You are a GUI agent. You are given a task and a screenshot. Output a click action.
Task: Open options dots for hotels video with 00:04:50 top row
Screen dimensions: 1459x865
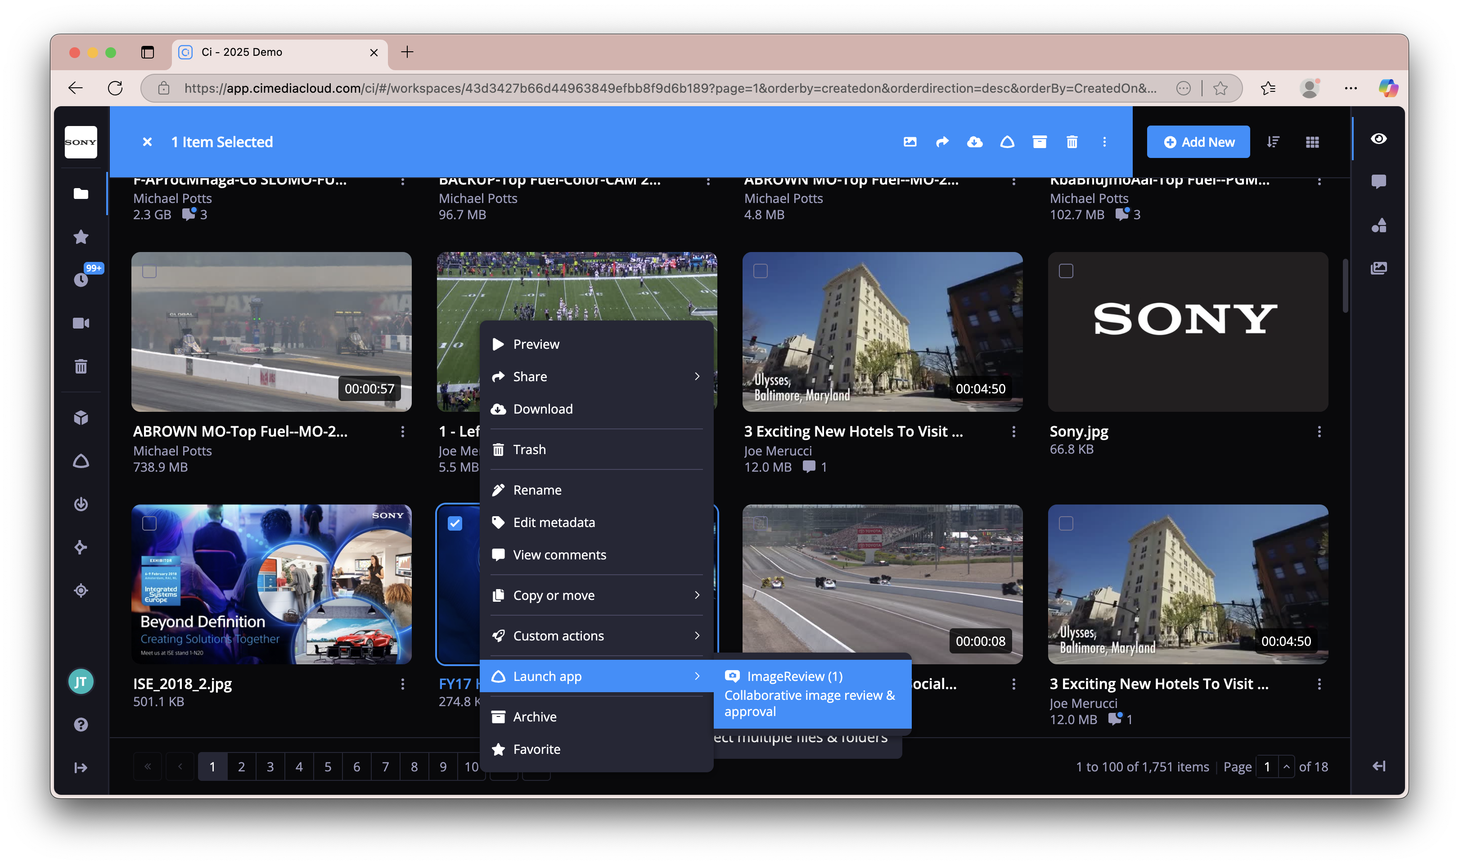[1014, 431]
